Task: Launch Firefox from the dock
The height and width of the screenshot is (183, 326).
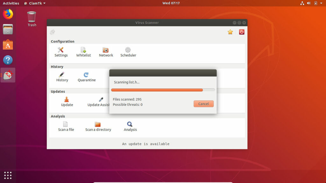Action: (8, 14)
